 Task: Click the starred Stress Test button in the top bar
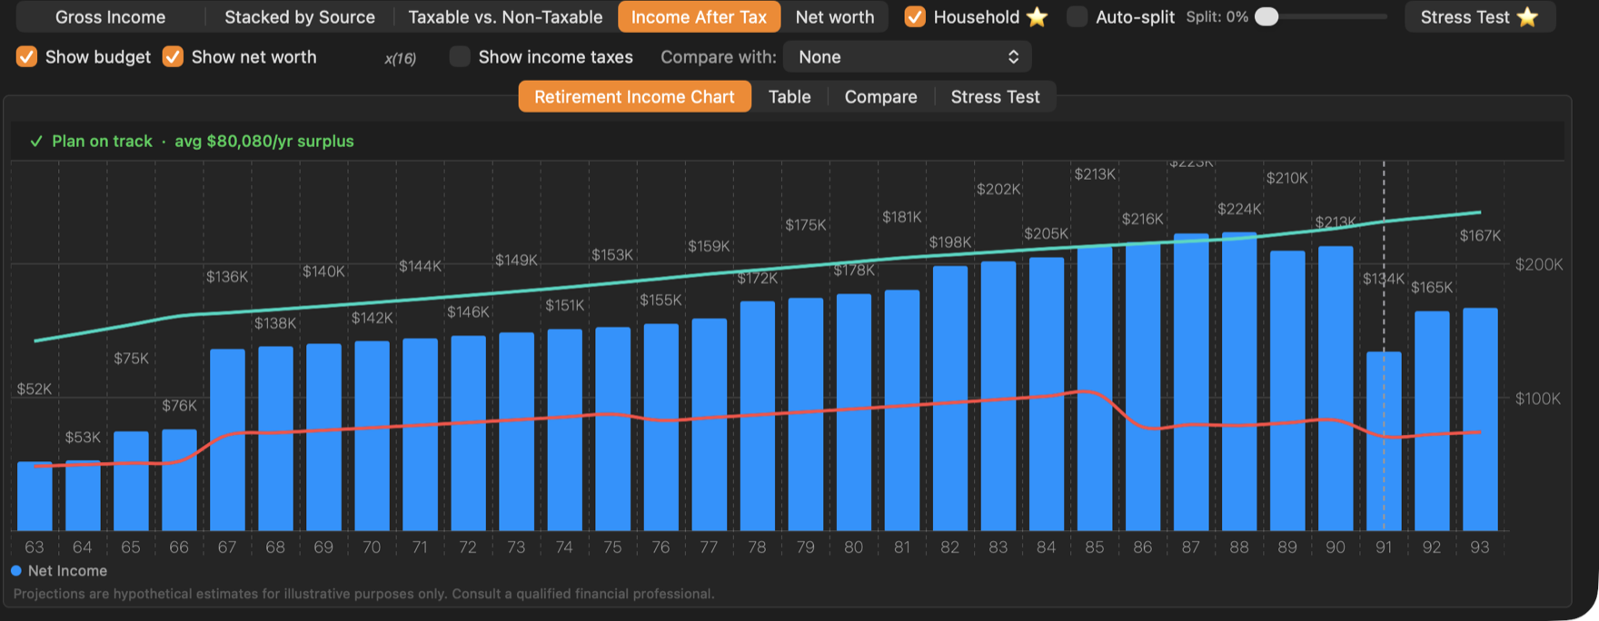(x=1480, y=16)
